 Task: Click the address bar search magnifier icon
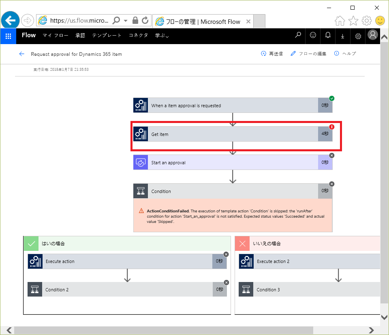[116, 20]
